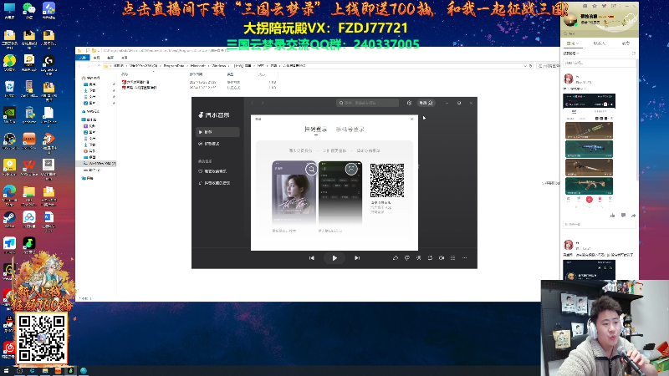Image resolution: width=669 pixels, height=376 pixels.
Task: Go forward using music player forward arrow
Action: coord(263,103)
